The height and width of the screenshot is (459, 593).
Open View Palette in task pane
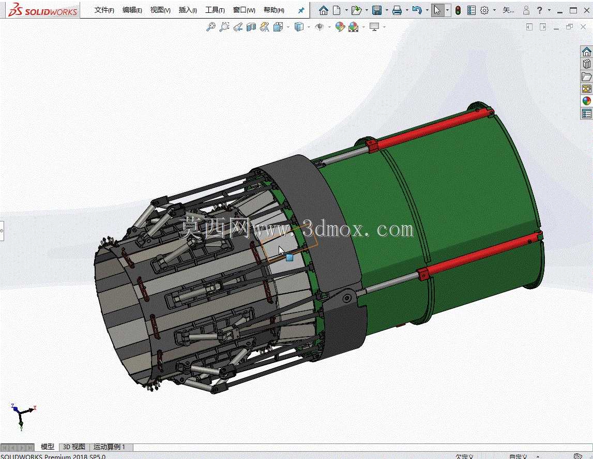[x=587, y=89]
